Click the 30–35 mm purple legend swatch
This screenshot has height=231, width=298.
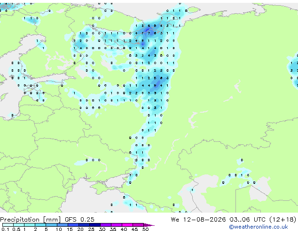pyautogui.click(x=105, y=225)
